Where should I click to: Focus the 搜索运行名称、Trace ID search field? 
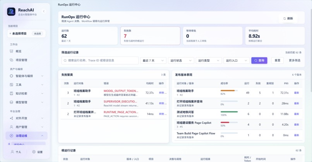point(100,60)
